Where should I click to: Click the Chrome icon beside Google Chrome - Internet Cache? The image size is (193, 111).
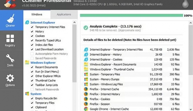[86, 109]
